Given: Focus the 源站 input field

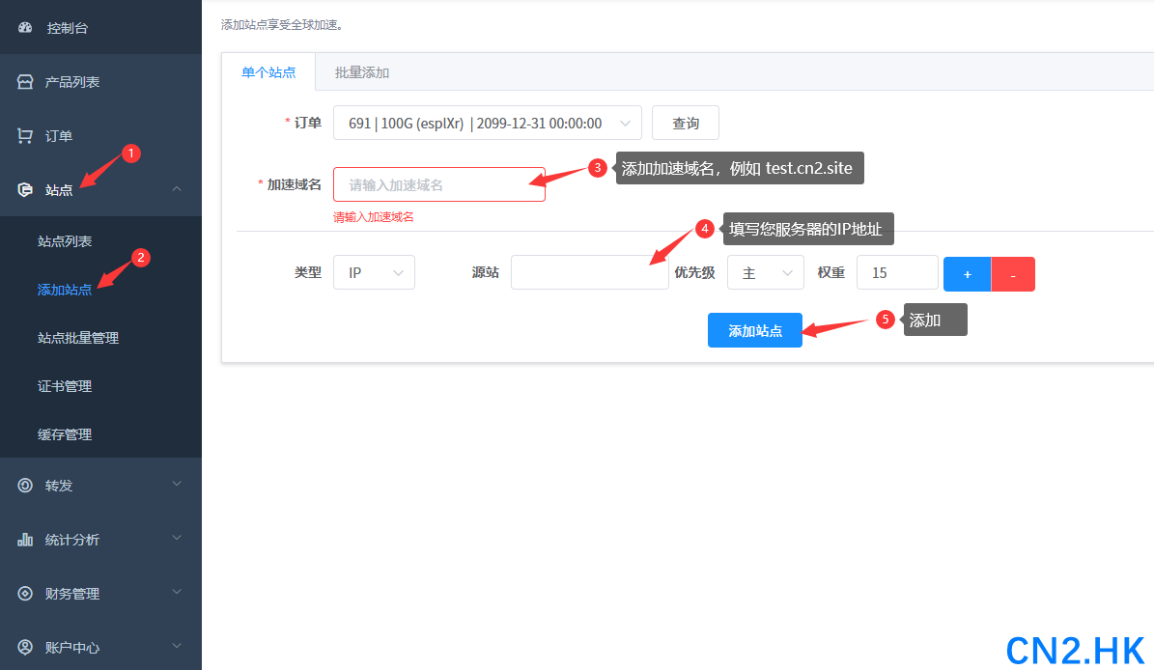Looking at the screenshot, I should pos(589,273).
